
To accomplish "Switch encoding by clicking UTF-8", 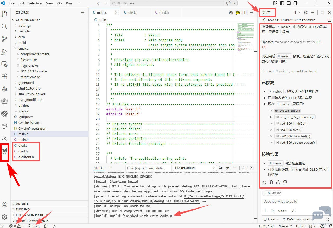I will [300, 226].
